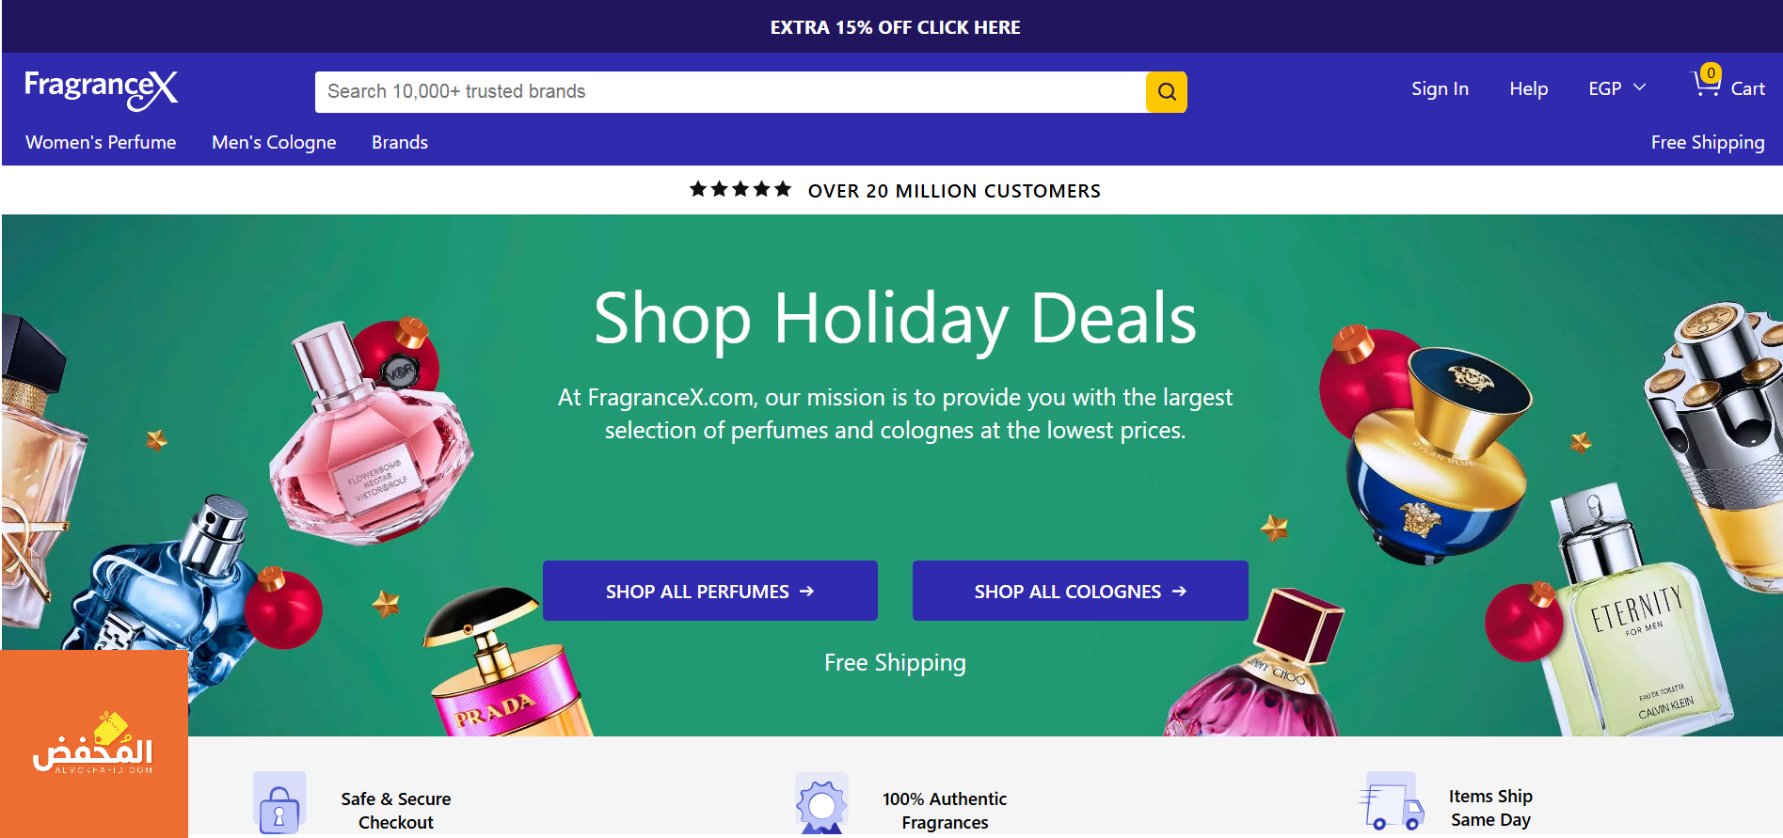Click the Sign In link
Screen dimensions: 1783x838
(1440, 88)
